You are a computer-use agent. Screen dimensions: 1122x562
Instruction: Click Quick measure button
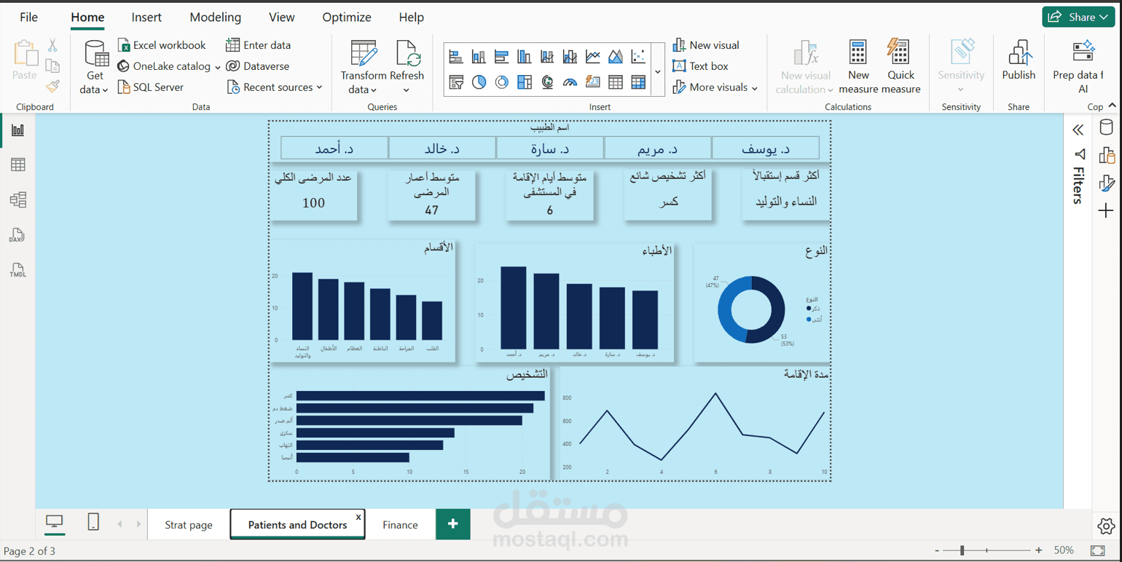point(901,67)
